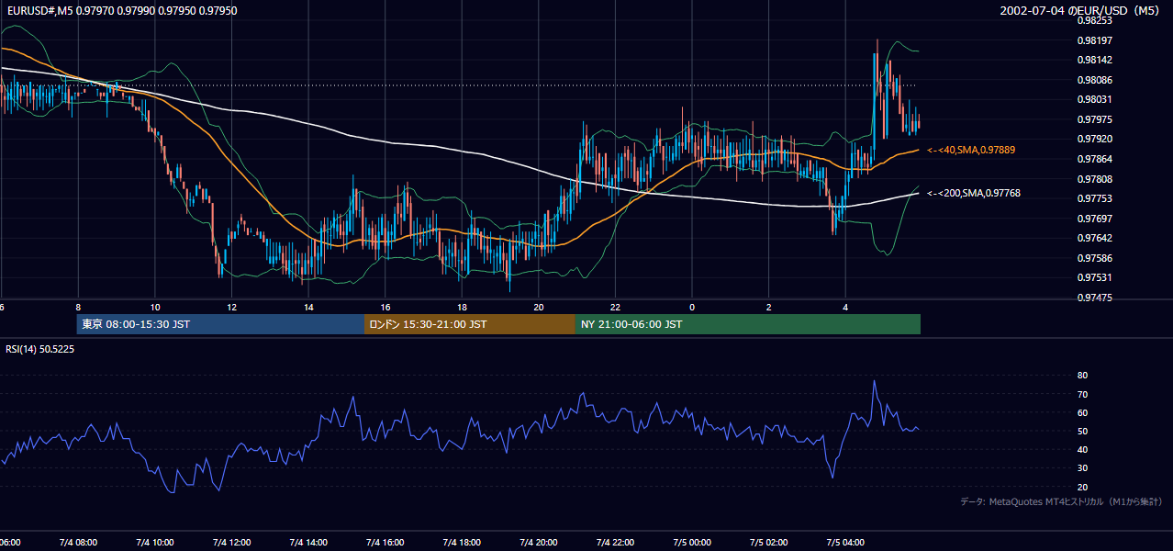Select the 7/5 00:00 time axis label
The width and height of the screenshot is (1173, 551).
(x=692, y=543)
